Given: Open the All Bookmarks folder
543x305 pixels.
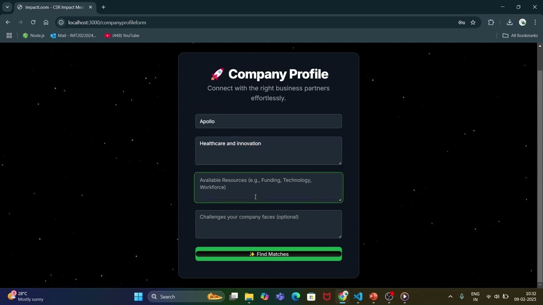Looking at the screenshot, I should 520,36.
